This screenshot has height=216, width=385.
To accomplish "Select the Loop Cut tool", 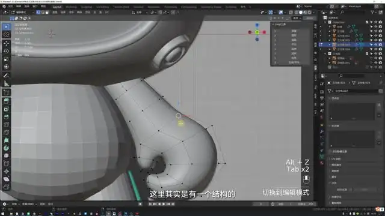I will pyautogui.click(x=6, y=125).
